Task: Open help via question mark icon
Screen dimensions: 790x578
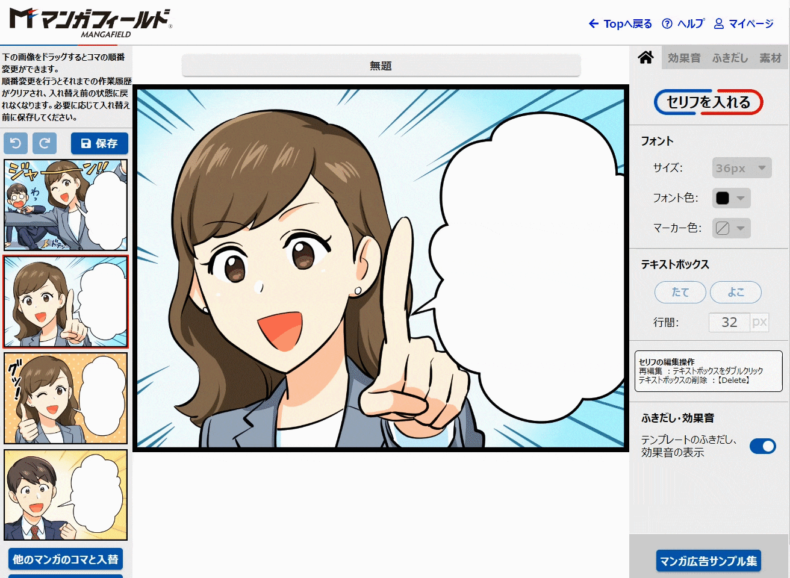Action: [x=667, y=23]
